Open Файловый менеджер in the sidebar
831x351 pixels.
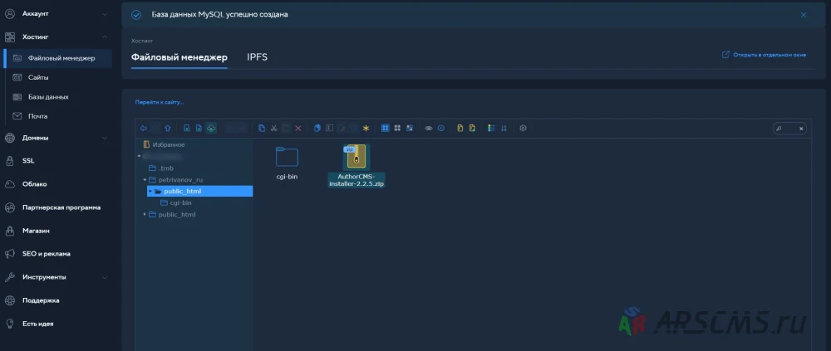tap(58, 58)
